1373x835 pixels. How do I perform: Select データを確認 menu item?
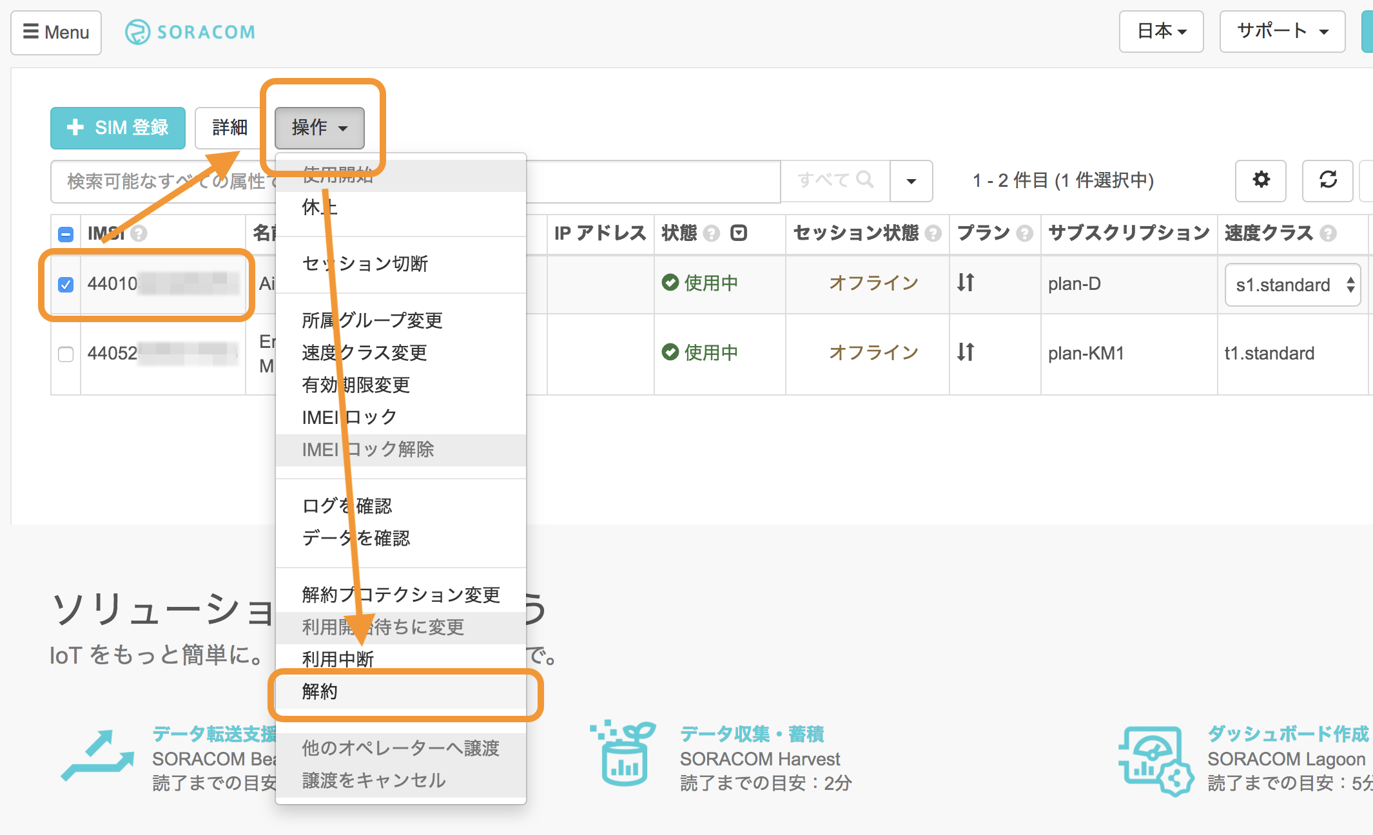click(x=401, y=539)
